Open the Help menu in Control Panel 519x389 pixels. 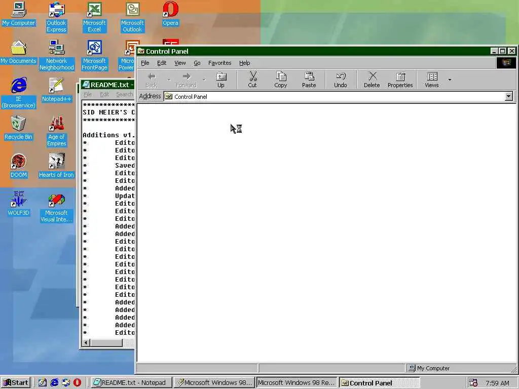pyautogui.click(x=245, y=63)
